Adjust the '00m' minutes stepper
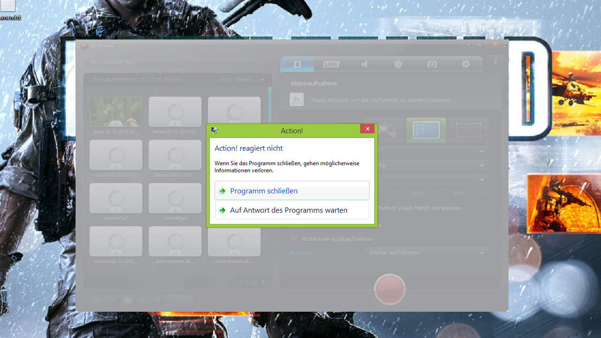601x338 pixels. click(440, 193)
